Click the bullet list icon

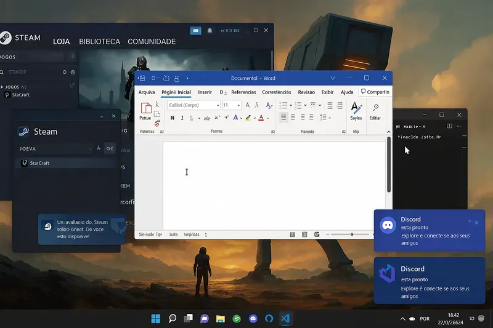(x=283, y=105)
